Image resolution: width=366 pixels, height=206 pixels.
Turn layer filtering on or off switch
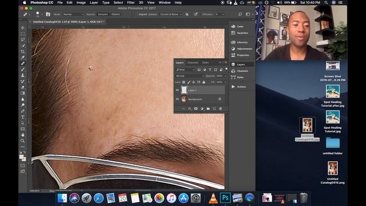[226, 69]
